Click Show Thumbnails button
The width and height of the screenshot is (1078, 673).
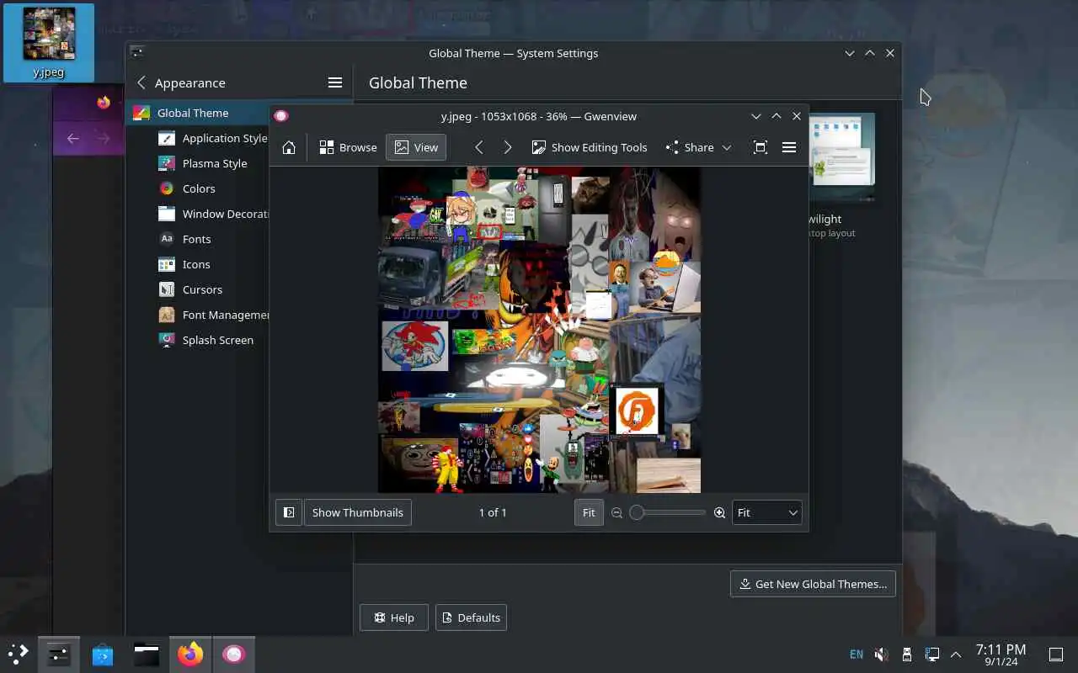(357, 512)
